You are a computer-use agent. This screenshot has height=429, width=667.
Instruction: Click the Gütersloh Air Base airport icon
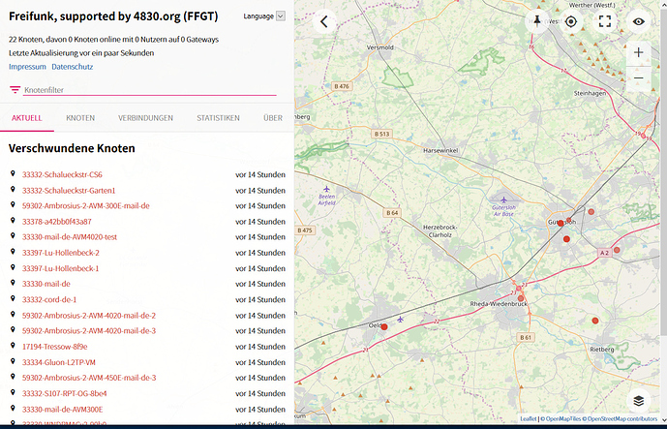[503, 200]
